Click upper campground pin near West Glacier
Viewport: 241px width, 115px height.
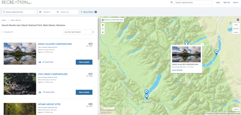click(146, 92)
